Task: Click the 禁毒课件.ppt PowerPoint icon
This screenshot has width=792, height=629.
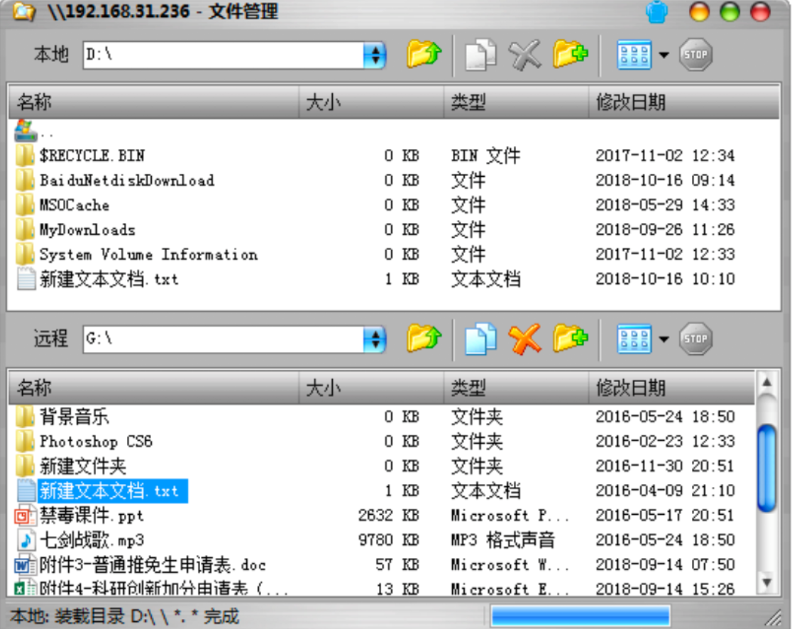Action: click(x=26, y=515)
